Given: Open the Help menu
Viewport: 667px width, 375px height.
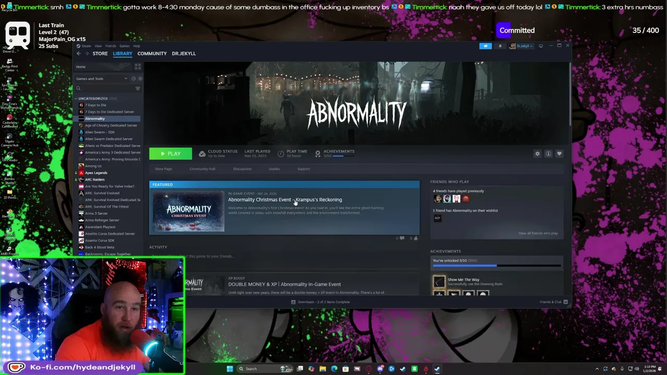Looking at the screenshot, I should click(137, 46).
